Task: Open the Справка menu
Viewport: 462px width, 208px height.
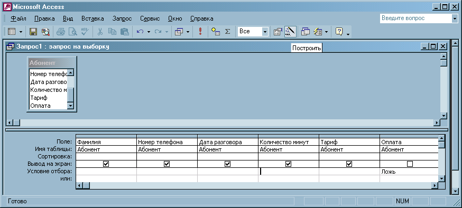Action: tap(202, 18)
